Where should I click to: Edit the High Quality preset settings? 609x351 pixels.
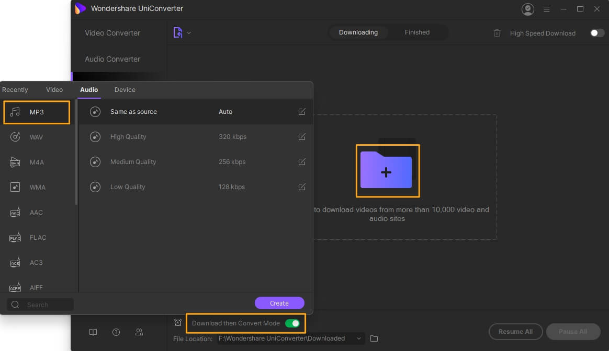(302, 136)
